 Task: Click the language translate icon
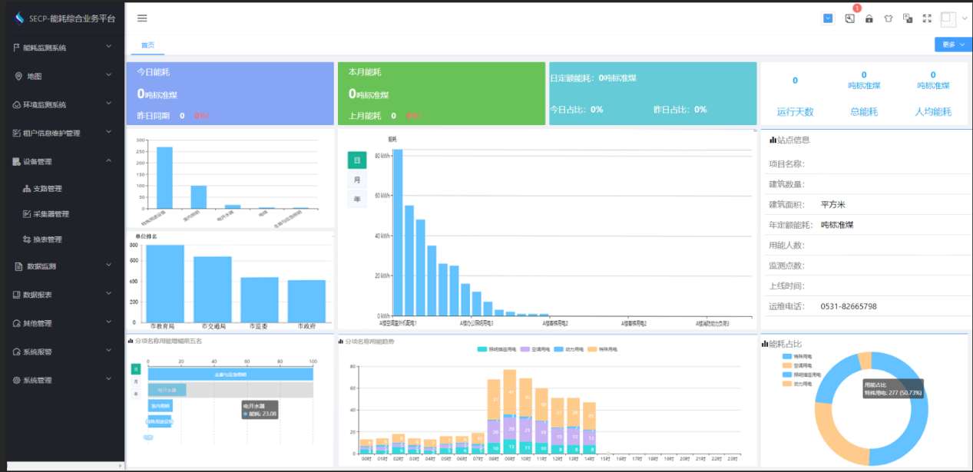coord(908,18)
